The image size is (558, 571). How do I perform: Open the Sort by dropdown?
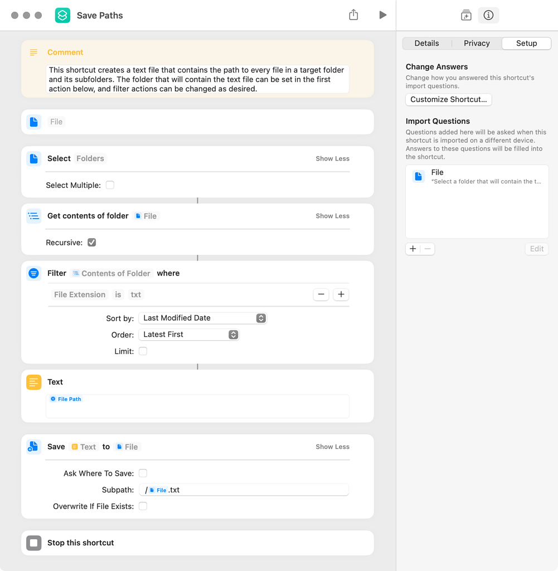coord(202,318)
